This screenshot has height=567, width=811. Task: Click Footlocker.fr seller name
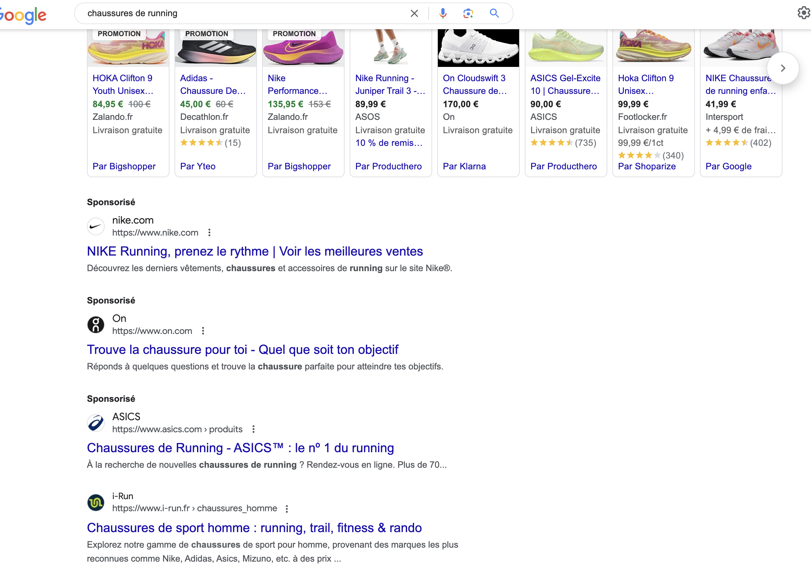(643, 117)
